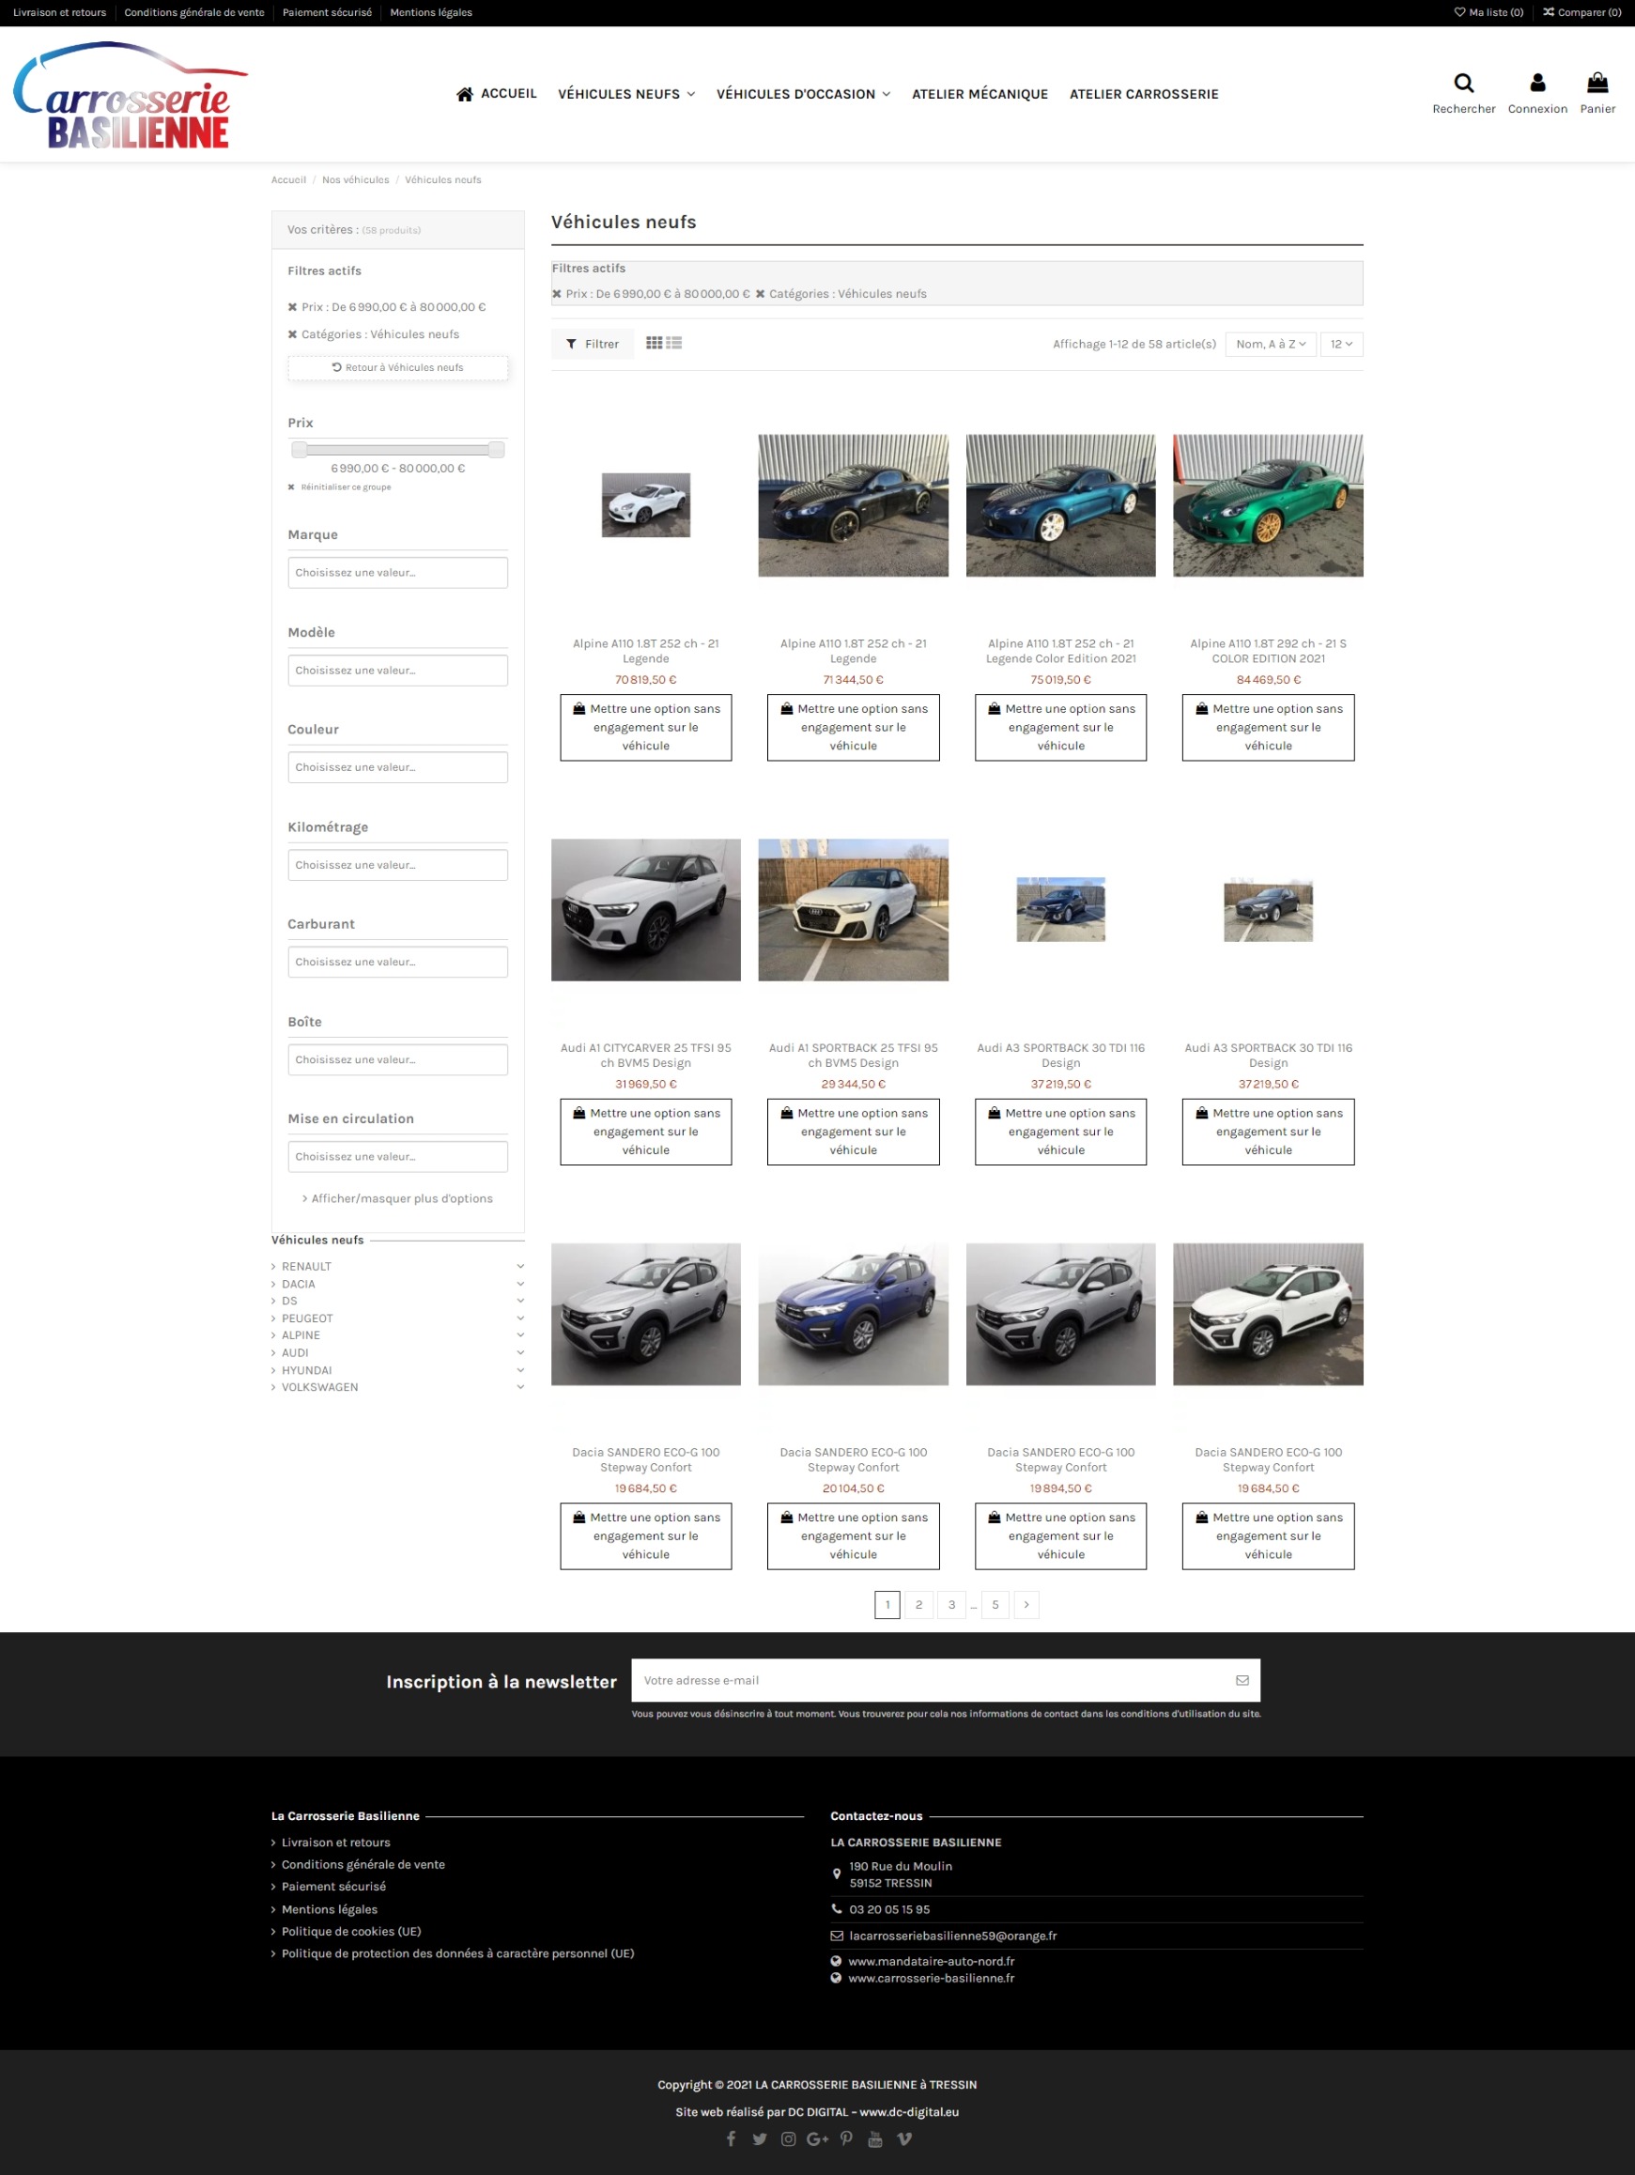Open the blue Dacia Sandero thumbnail
This screenshot has height=2175, width=1635.
(x=853, y=1315)
